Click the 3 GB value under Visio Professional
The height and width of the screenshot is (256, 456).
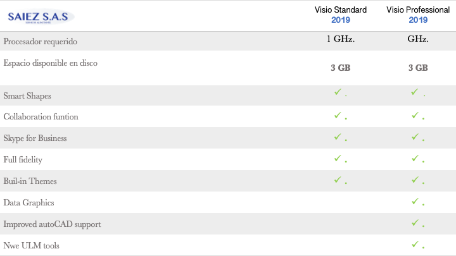click(x=418, y=68)
